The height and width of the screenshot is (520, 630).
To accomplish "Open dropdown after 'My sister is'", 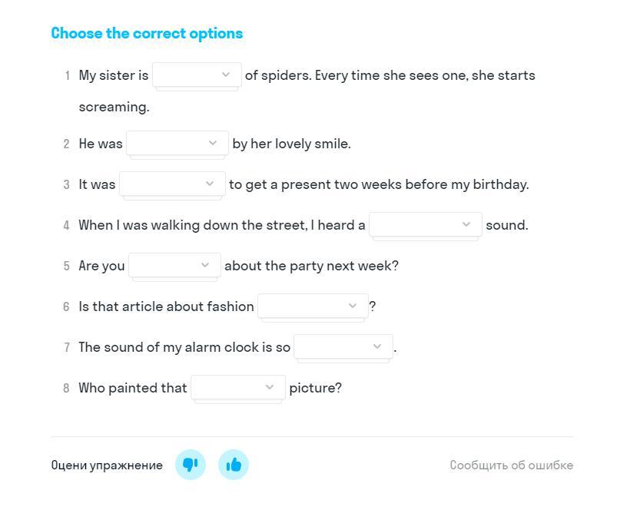I will (x=197, y=75).
